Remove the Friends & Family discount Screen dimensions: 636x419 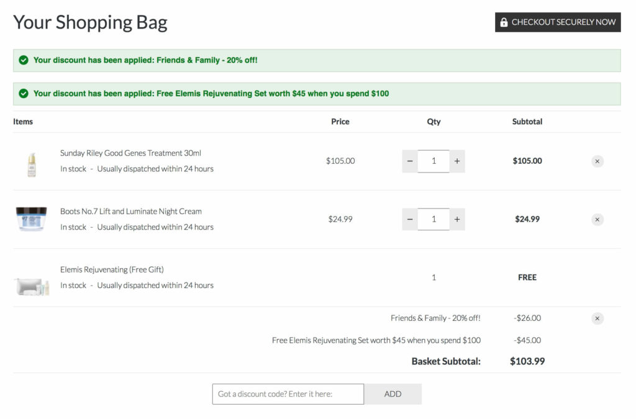click(x=597, y=318)
